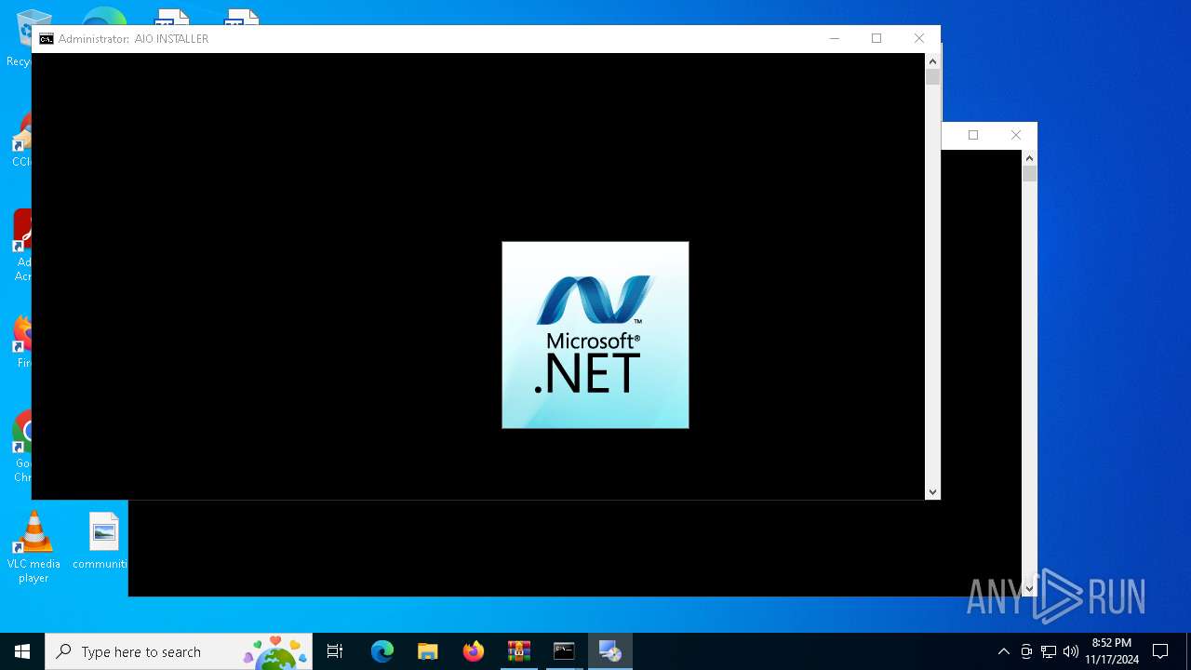
Task: Click scroll up arrow in background console
Action: (1029, 158)
